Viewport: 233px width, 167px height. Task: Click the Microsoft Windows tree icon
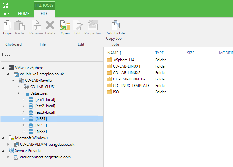point(11,138)
